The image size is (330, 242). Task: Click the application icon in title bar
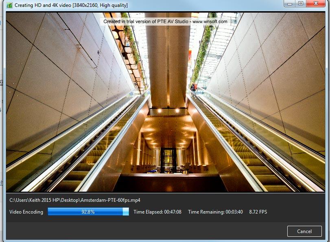coord(9,5)
